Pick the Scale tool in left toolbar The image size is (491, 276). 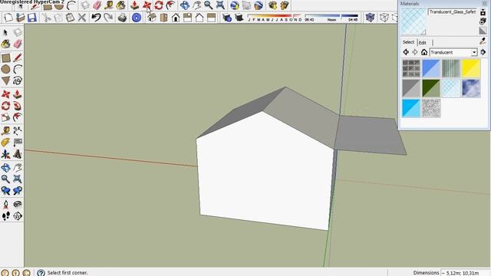(x=5, y=117)
